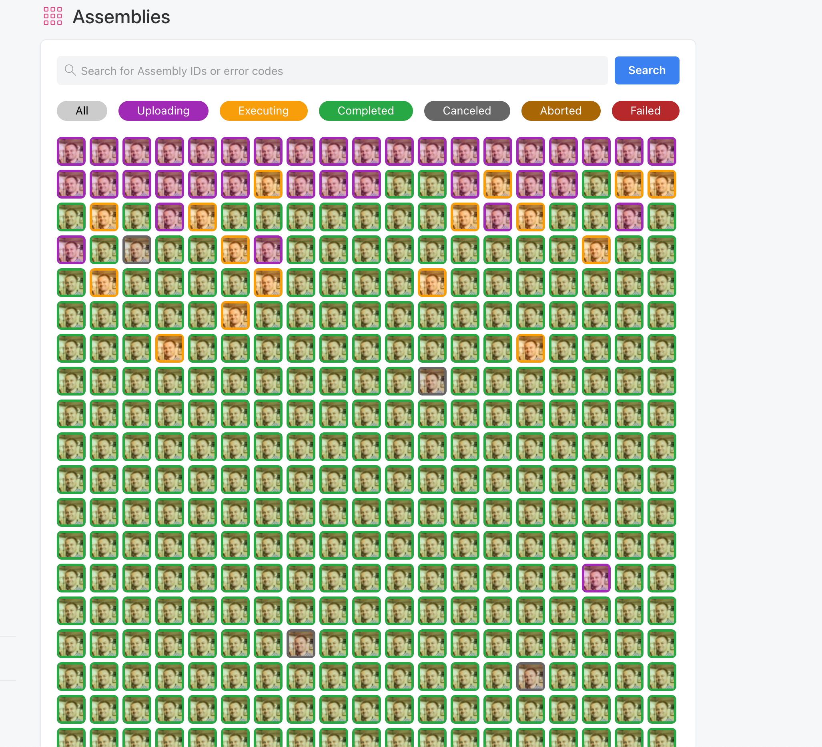This screenshot has width=822, height=747.
Task: Filter assemblies by Uploading status
Action: click(x=163, y=110)
